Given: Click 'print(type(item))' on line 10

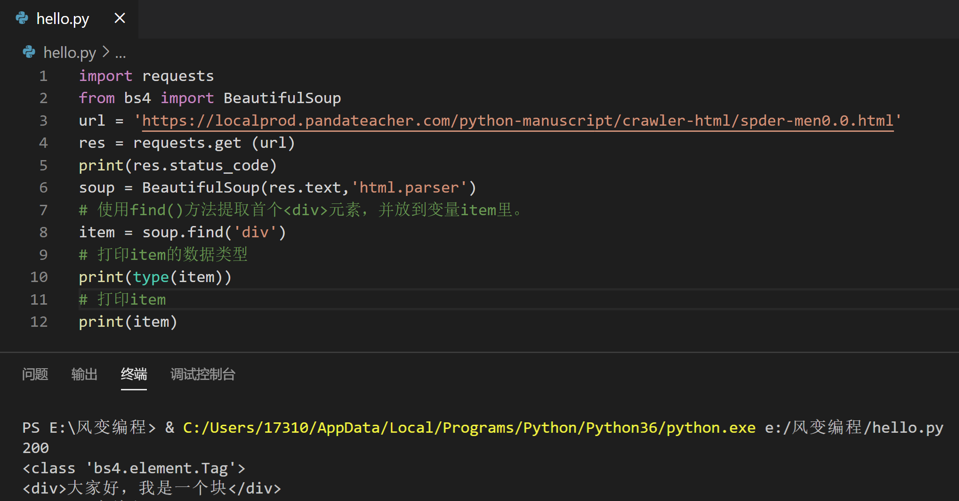Looking at the screenshot, I should [x=155, y=277].
